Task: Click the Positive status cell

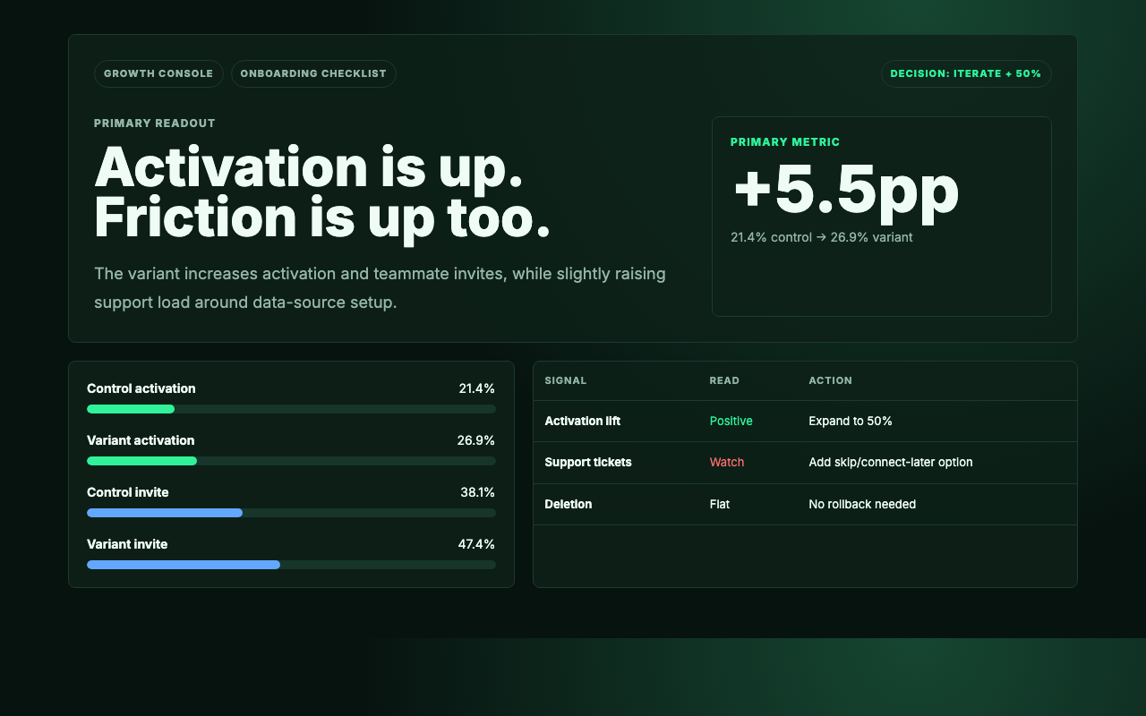Action: 731,421
